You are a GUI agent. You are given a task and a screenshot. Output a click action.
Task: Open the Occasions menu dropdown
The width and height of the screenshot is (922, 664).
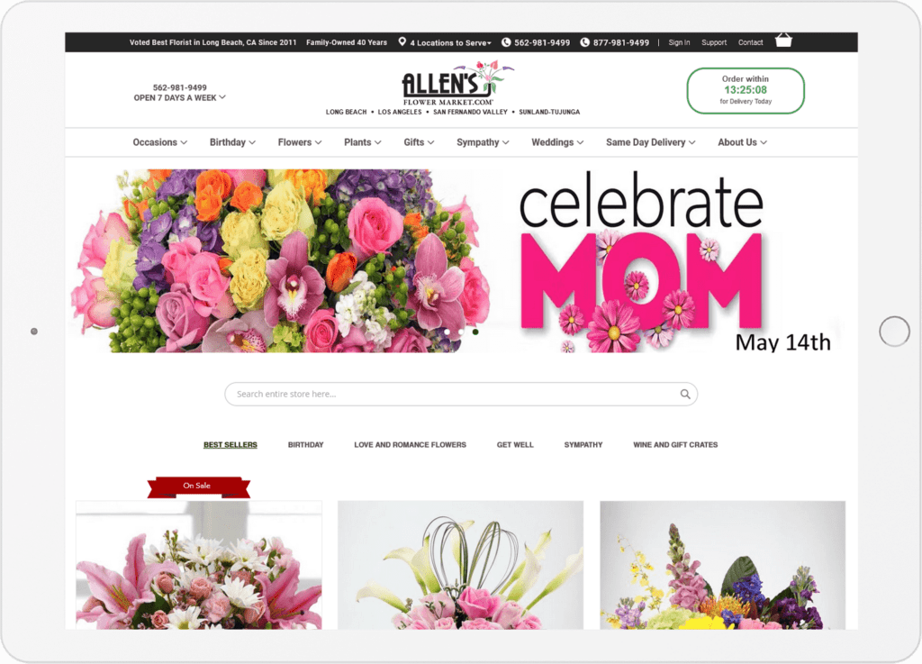[160, 142]
